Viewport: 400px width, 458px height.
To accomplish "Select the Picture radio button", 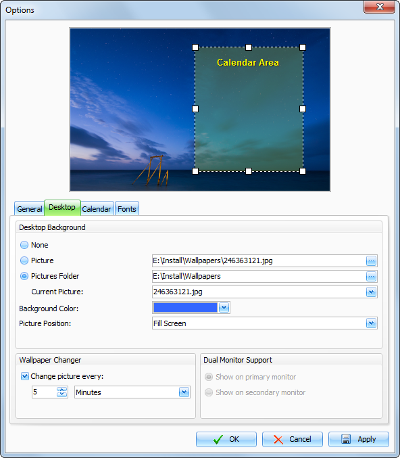I will (24, 260).
